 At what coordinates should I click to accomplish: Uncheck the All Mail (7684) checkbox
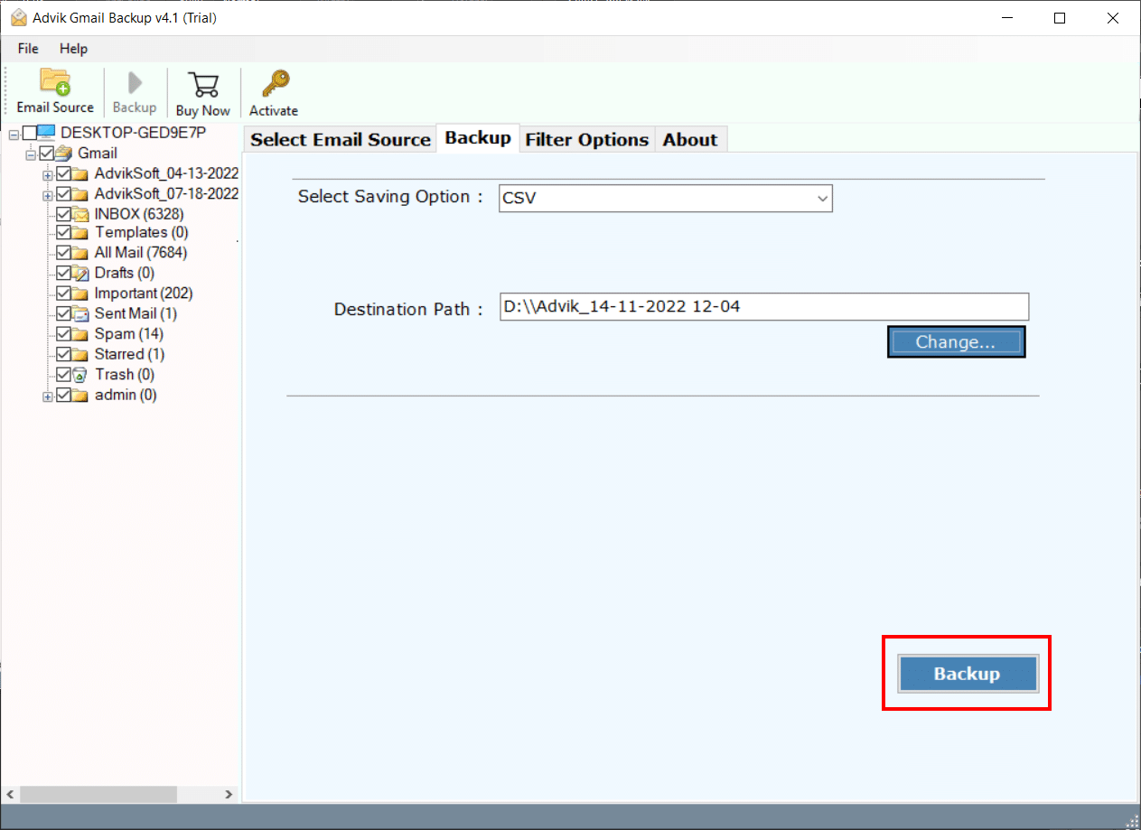pos(64,253)
